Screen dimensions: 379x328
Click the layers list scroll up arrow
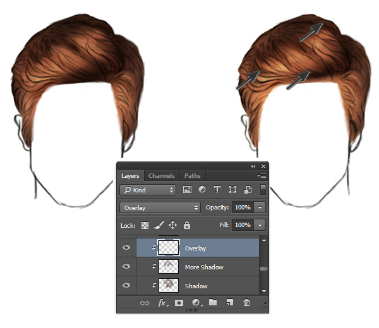263,240
